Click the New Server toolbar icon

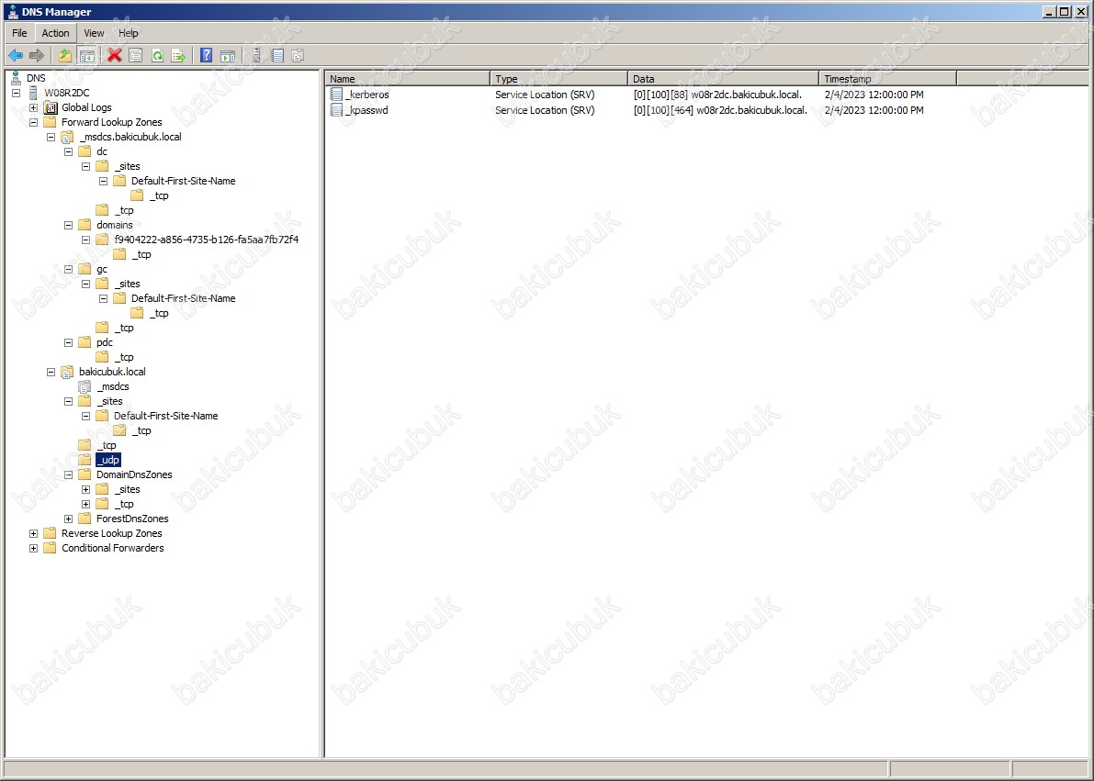tap(256, 56)
